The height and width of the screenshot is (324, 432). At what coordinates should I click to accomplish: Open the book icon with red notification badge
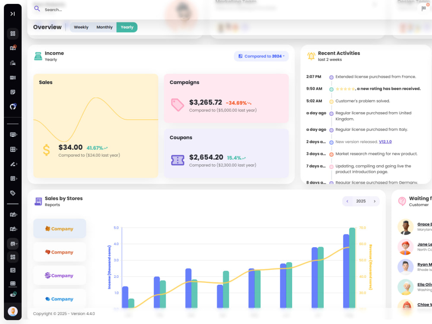click(x=13, y=48)
